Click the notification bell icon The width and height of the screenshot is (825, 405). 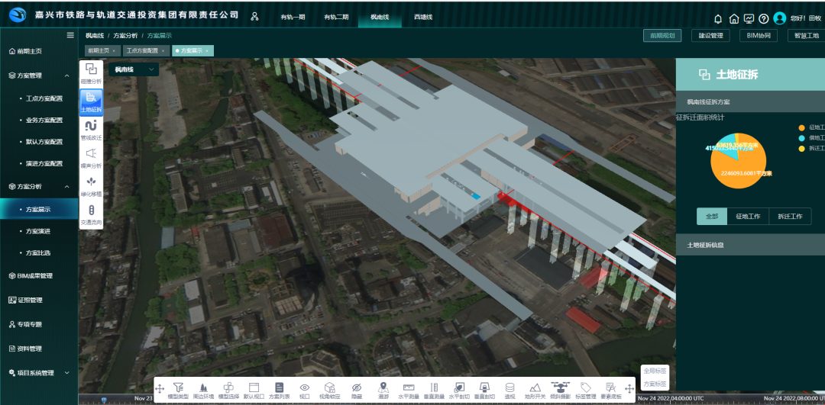[x=718, y=18]
